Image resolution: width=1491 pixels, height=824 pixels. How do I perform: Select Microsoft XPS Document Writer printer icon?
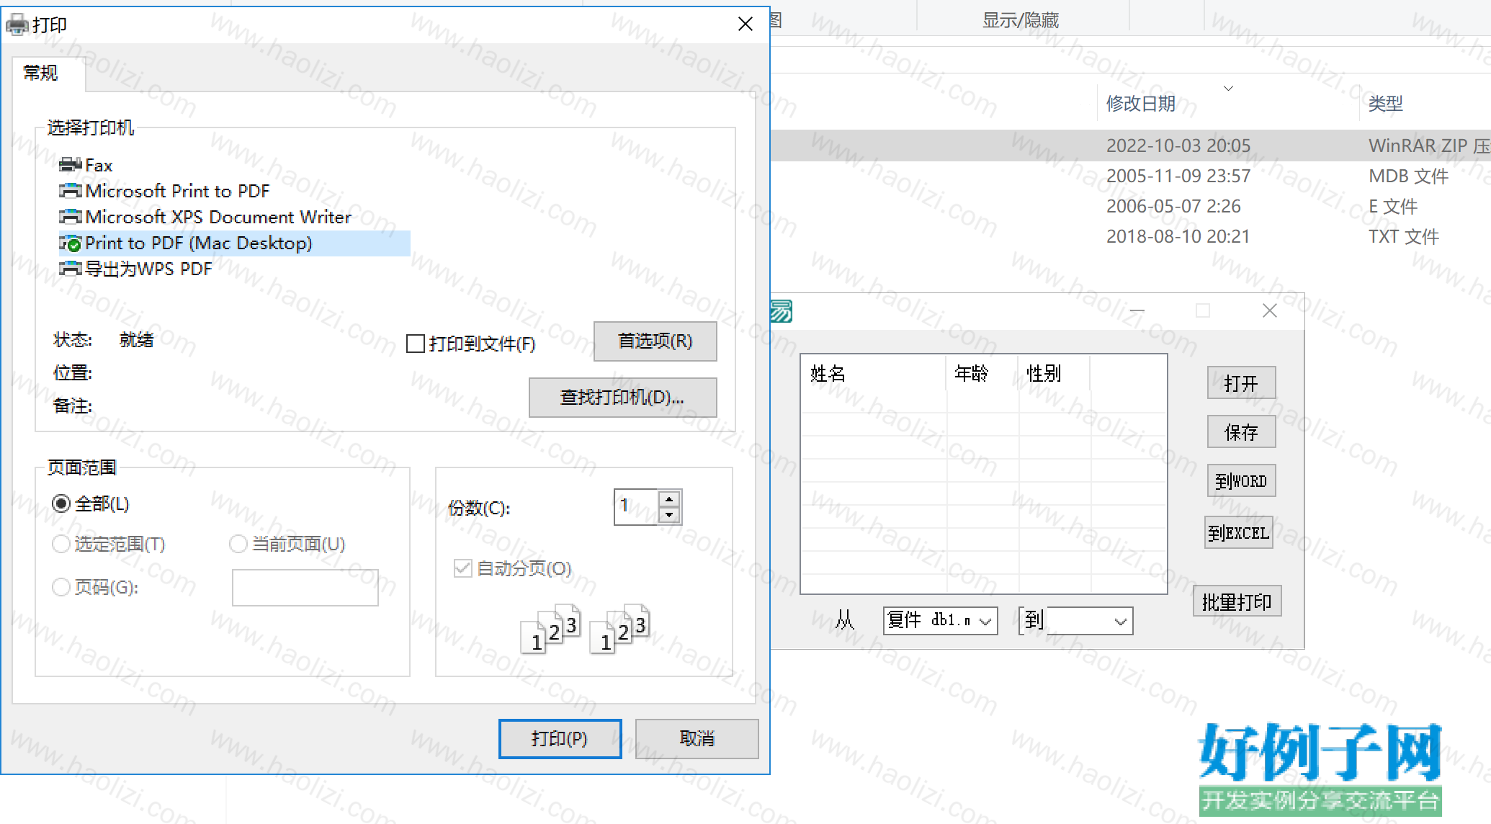(x=71, y=217)
